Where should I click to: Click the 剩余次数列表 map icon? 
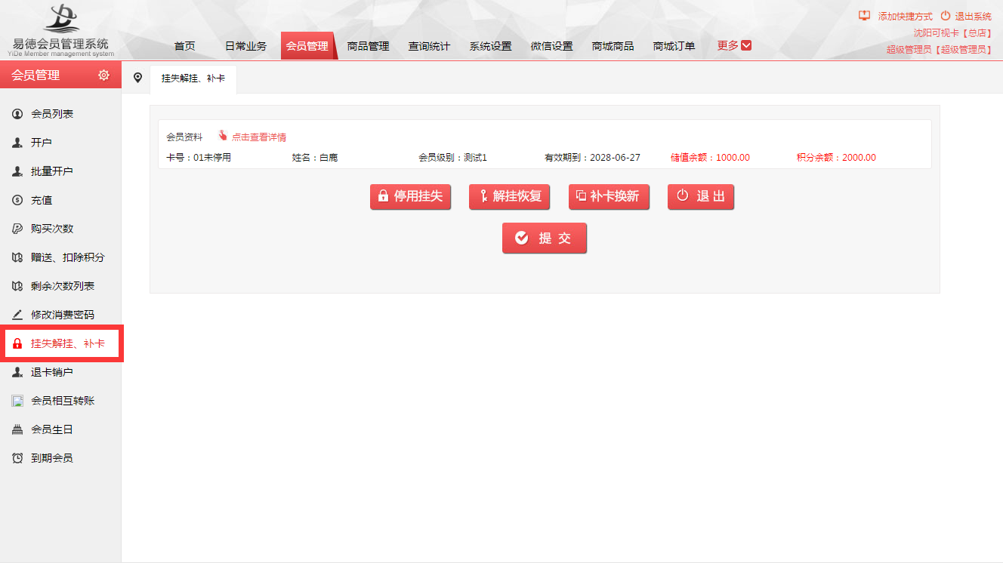17,286
